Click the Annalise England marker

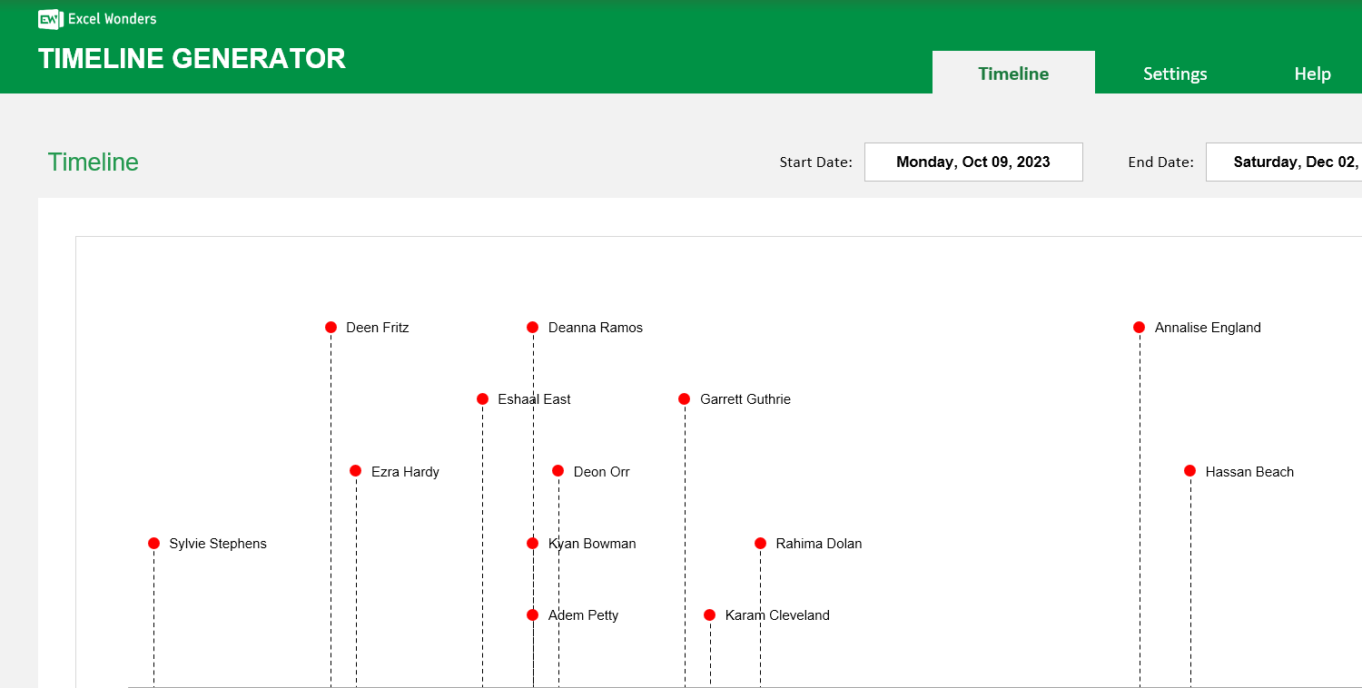(x=1139, y=327)
